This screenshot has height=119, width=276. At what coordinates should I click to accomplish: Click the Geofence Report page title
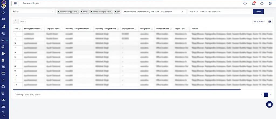tap(31, 3)
